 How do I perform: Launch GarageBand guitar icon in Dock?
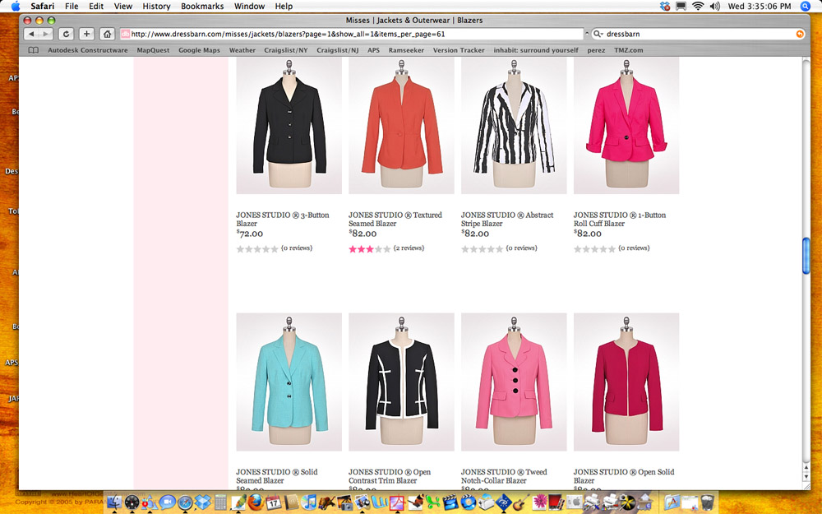coord(521,502)
